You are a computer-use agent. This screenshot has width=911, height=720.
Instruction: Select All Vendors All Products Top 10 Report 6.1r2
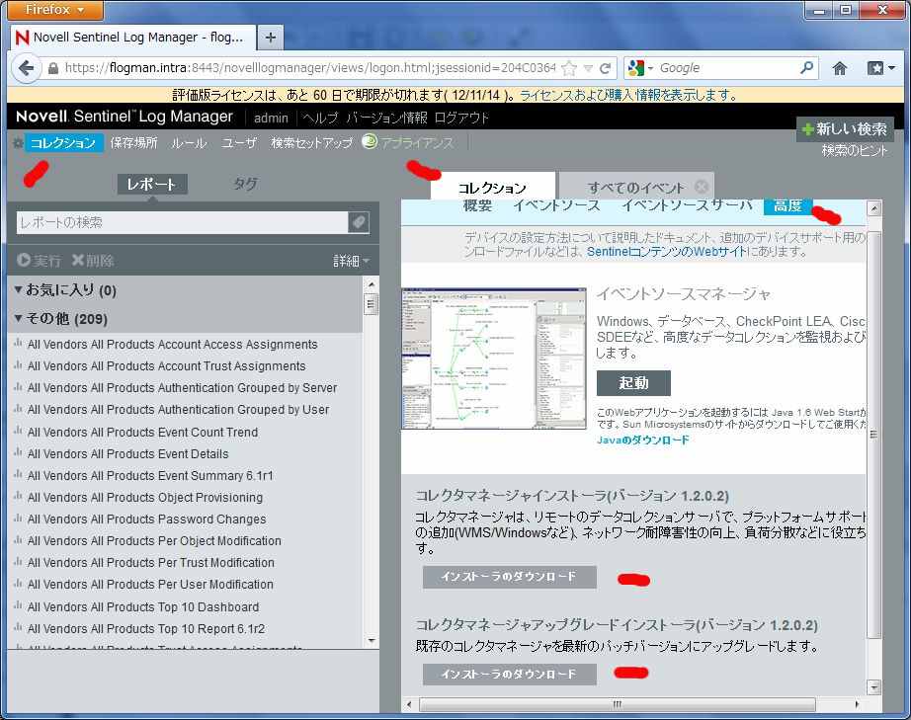(x=146, y=629)
